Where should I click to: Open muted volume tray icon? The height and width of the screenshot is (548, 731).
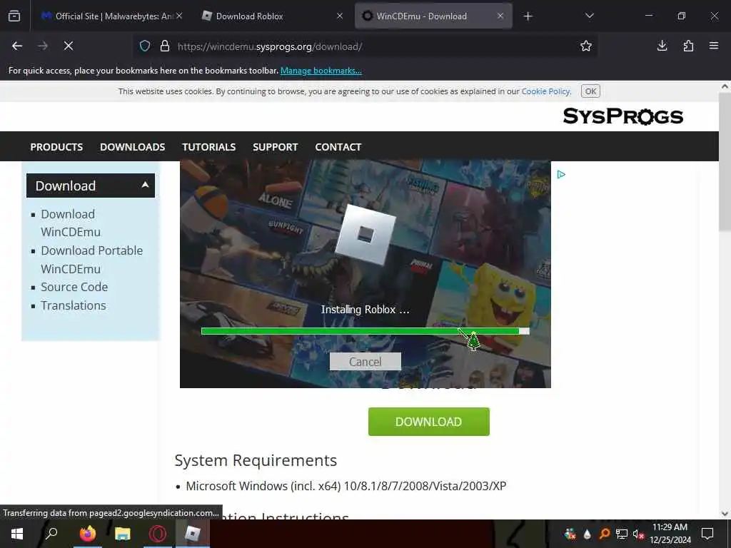pyautogui.click(x=638, y=534)
